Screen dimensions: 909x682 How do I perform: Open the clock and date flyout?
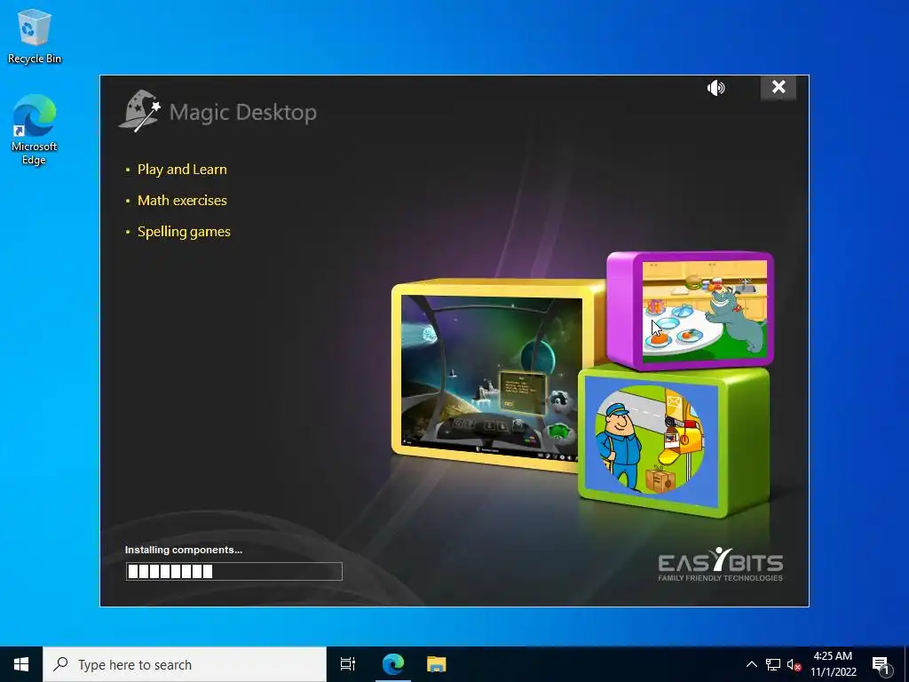tap(833, 664)
